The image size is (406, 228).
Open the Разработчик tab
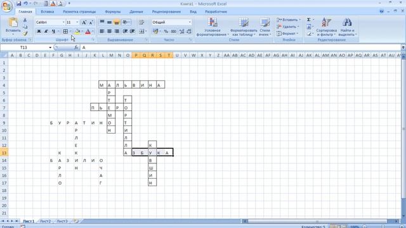(x=216, y=11)
